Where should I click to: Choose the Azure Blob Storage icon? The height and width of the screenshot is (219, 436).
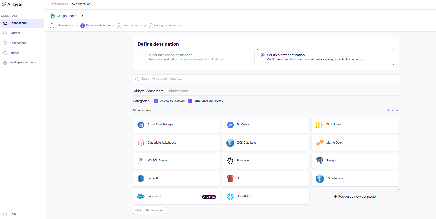pyautogui.click(x=141, y=125)
